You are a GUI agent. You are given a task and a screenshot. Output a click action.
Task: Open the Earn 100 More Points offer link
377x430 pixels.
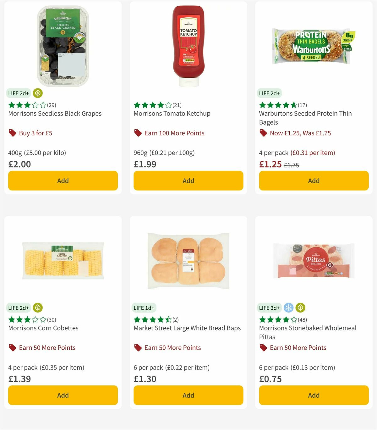[x=174, y=133]
